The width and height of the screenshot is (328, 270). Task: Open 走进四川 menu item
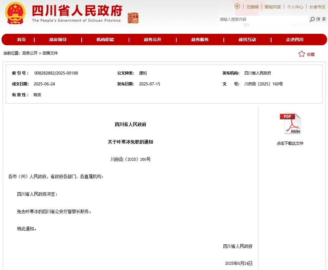tap(295, 40)
